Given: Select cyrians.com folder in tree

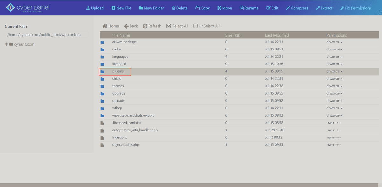Looking at the screenshot, I should (x=22, y=44).
